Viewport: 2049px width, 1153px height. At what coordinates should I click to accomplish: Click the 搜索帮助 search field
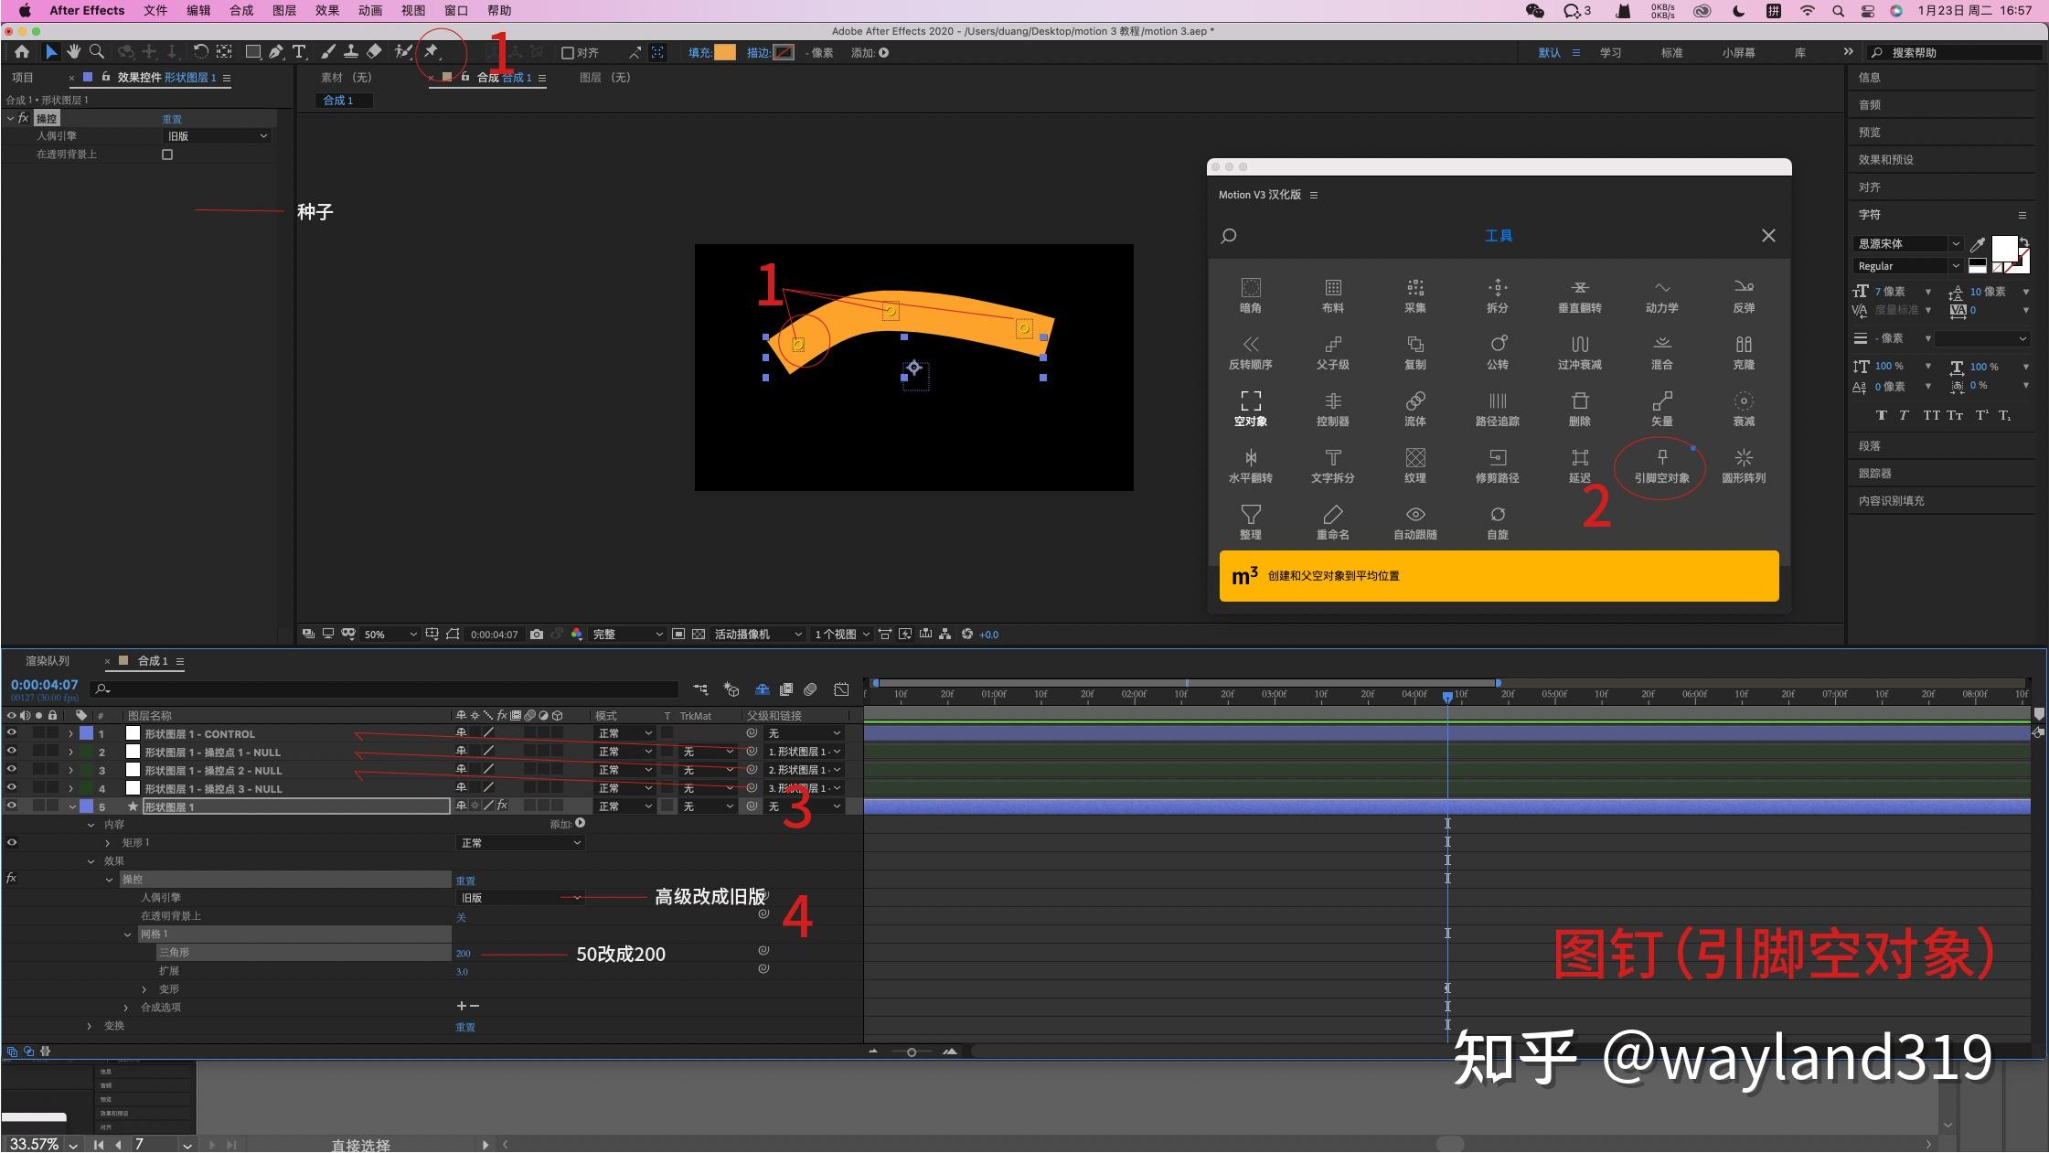(x=1953, y=53)
